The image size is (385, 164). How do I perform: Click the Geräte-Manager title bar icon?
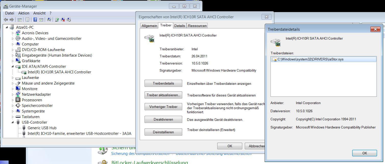(6, 6)
